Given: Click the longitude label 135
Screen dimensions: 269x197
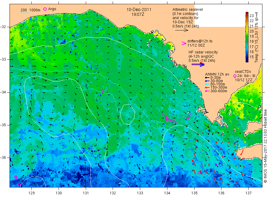Looking at the screenshot, I should point(194,193).
